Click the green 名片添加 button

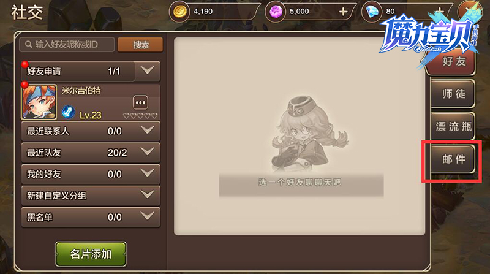pyautogui.click(x=91, y=254)
